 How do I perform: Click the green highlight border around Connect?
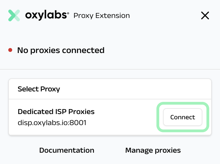[183, 104]
